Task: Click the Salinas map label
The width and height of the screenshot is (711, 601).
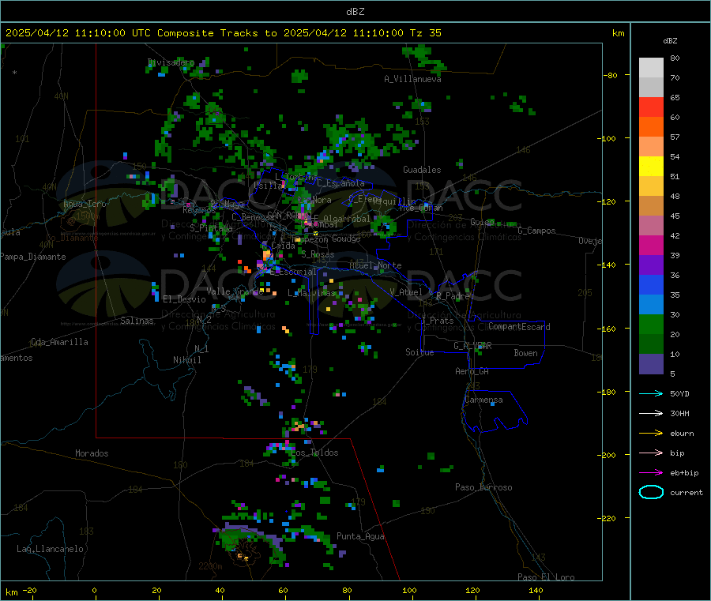Action: coord(137,321)
